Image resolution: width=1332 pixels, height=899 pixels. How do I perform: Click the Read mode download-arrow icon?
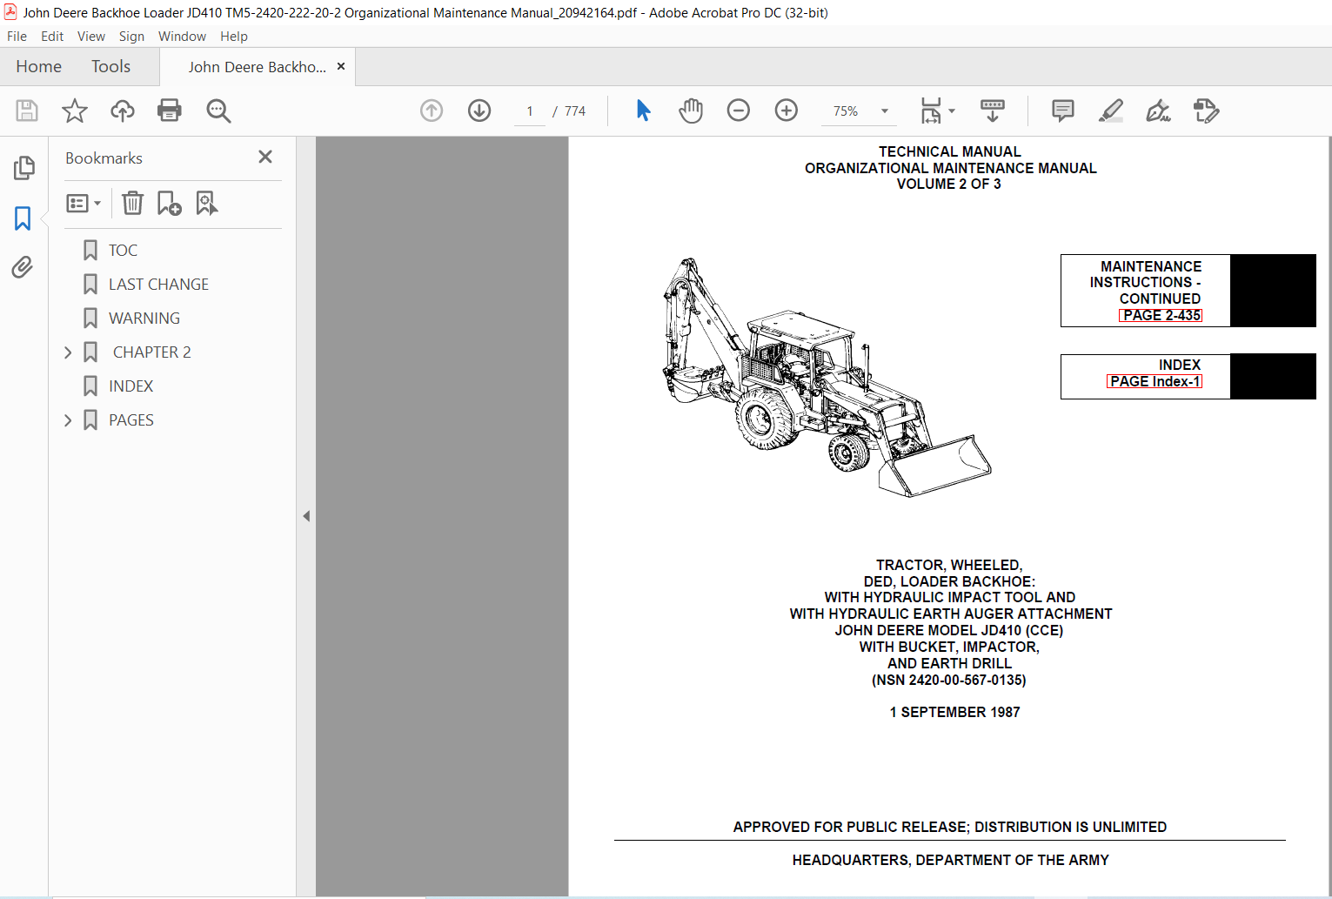coord(993,111)
